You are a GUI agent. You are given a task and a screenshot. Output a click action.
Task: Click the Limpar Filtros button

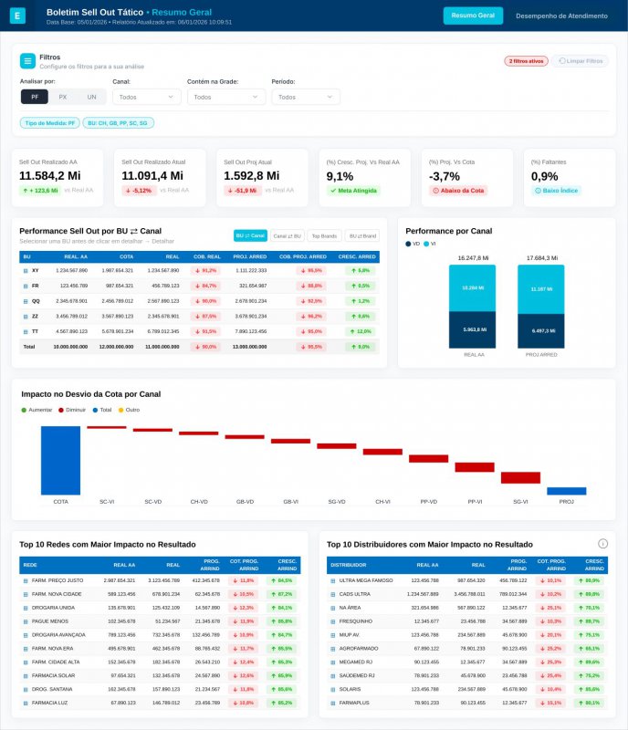pos(581,61)
